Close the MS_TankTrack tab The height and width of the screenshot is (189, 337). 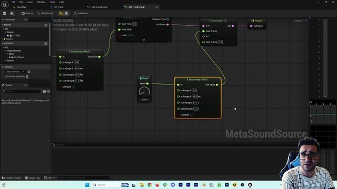pos(157,7)
